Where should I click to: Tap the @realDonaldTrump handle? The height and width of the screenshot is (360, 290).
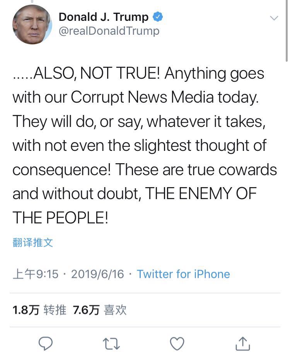point(109,31)
